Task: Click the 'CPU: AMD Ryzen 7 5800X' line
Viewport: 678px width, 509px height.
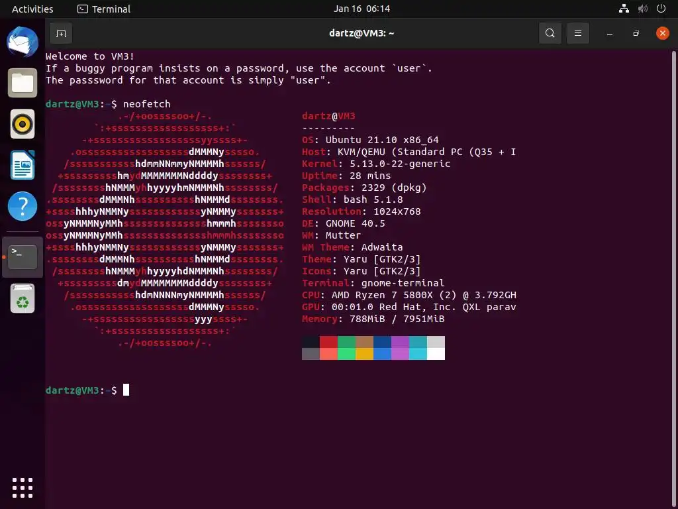Action: coord(409,295)
